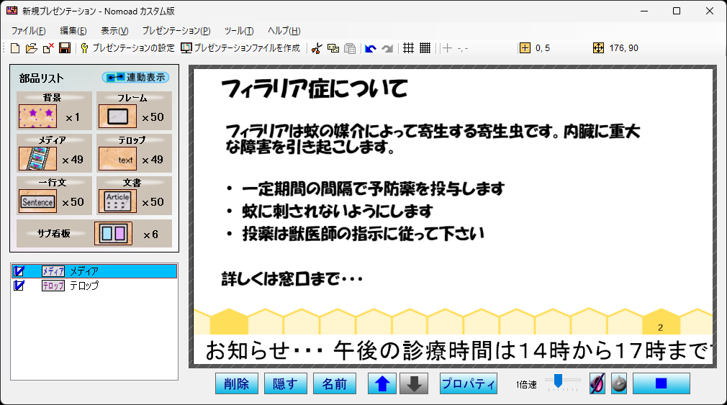Screen dimensions: 727x405
Task: Open the ヘルプ(H) menu
Action: [x=284, y=31]
